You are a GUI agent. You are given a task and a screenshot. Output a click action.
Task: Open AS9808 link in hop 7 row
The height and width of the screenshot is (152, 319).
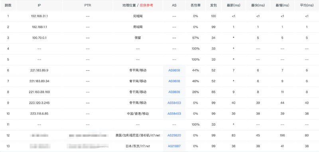click(x=174, y=81)
